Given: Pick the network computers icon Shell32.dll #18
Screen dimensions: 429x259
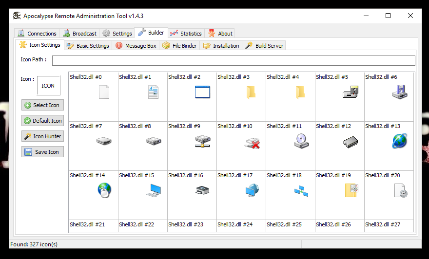Looking at the screenshot, I should tap(301, 191).
